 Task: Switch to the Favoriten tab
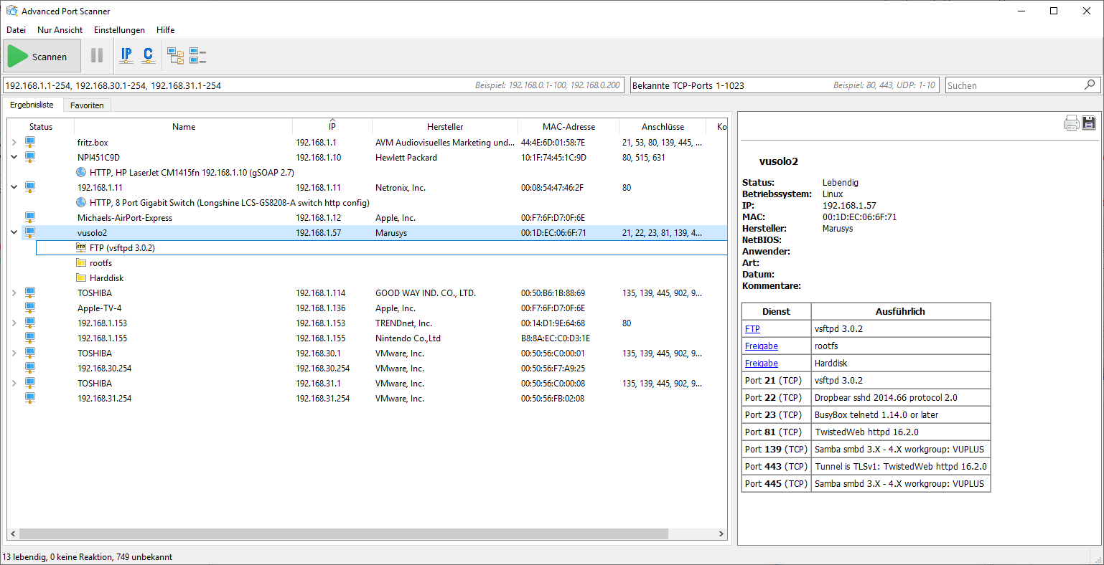coord(87,105)
